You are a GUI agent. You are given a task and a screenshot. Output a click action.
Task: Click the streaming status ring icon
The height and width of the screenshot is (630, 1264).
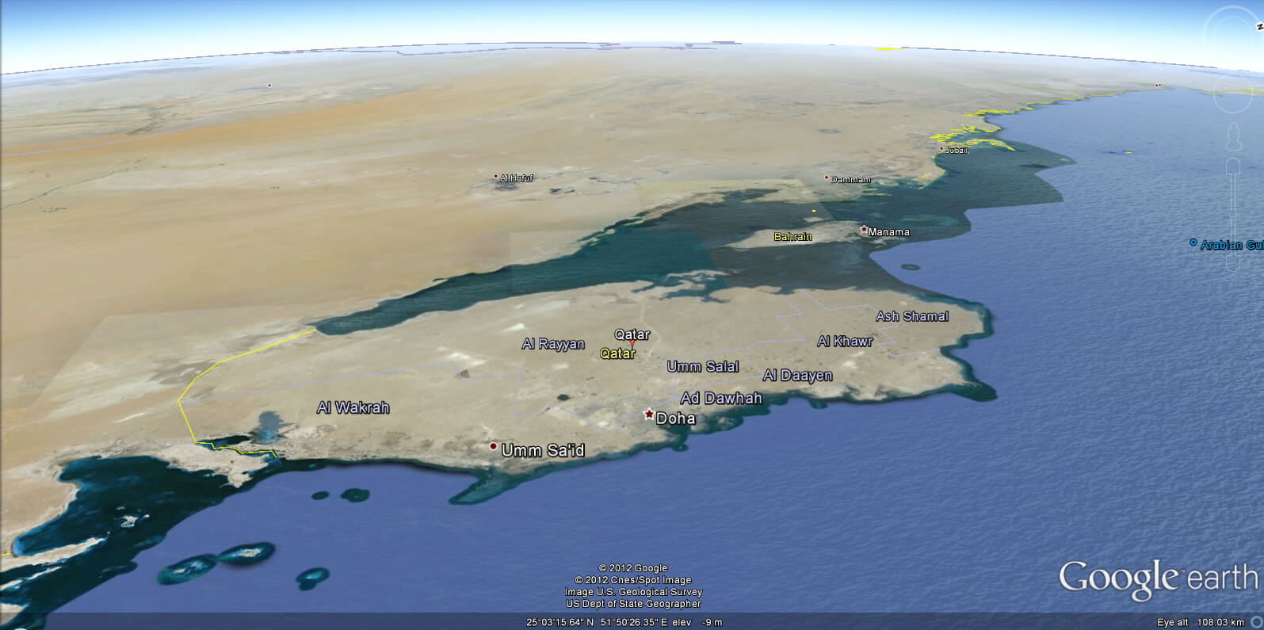[x=1257, y=622]
